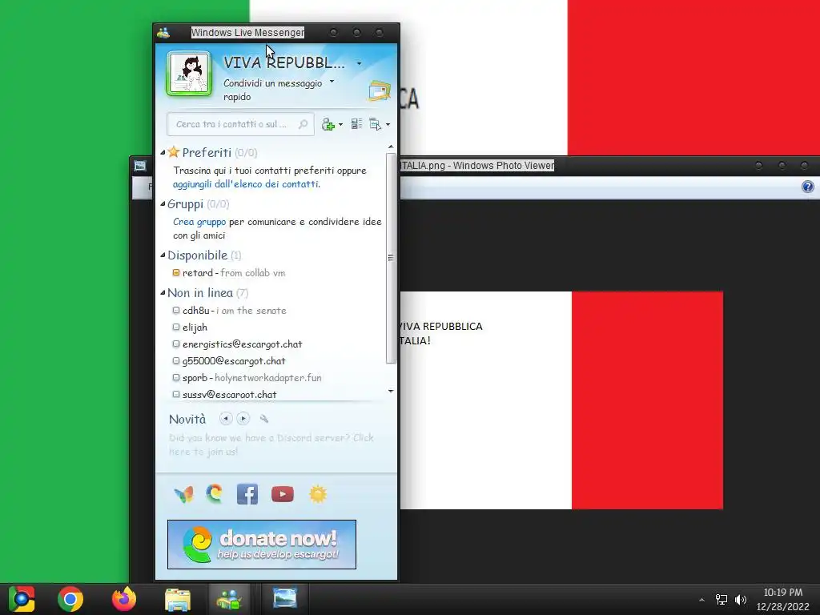
Task: Click the taskbar clock and date
Action: pos(782,599)
